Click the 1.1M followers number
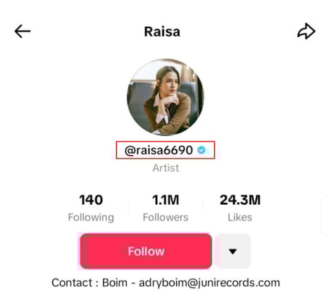Screen dimensions: 331x298 coord(165,200)
